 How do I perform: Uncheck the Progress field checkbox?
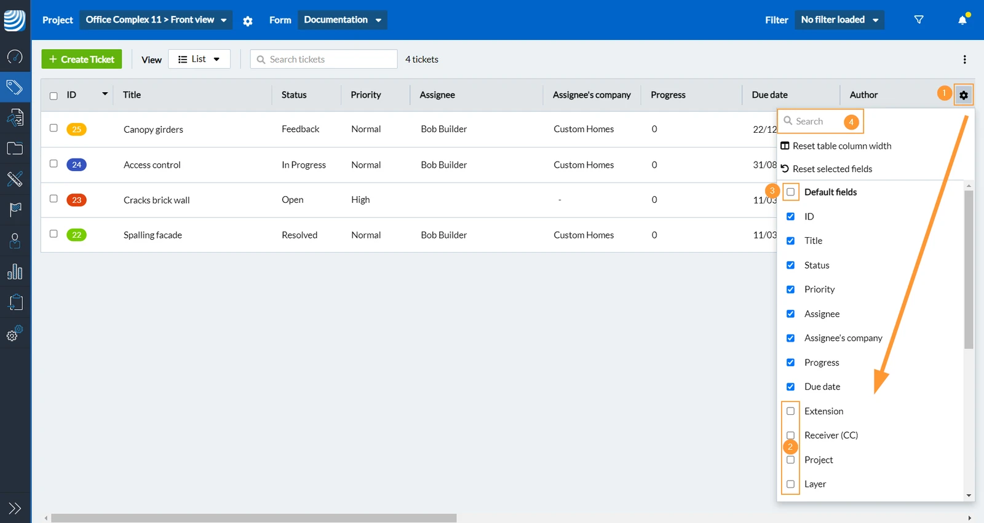click(791, 363)
